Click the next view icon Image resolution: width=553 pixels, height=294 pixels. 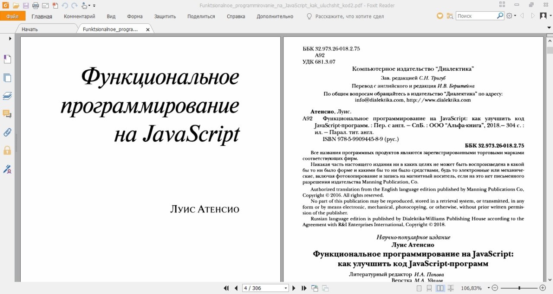[x=325, y=288]
